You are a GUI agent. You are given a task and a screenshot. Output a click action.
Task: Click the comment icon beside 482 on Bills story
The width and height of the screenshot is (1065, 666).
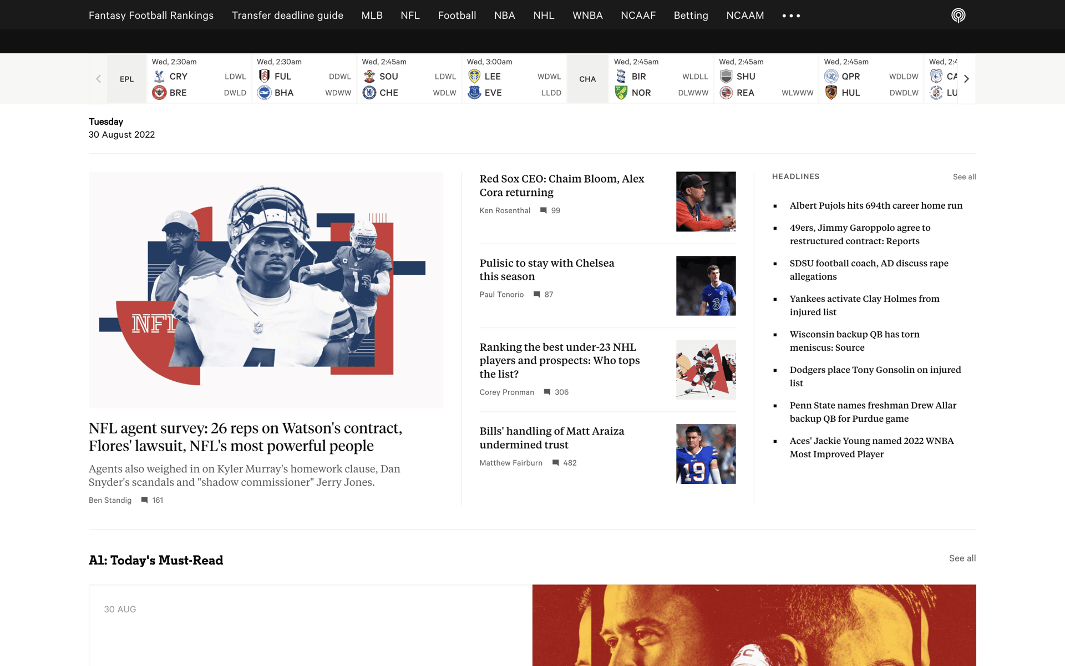(x=555, y=463)
